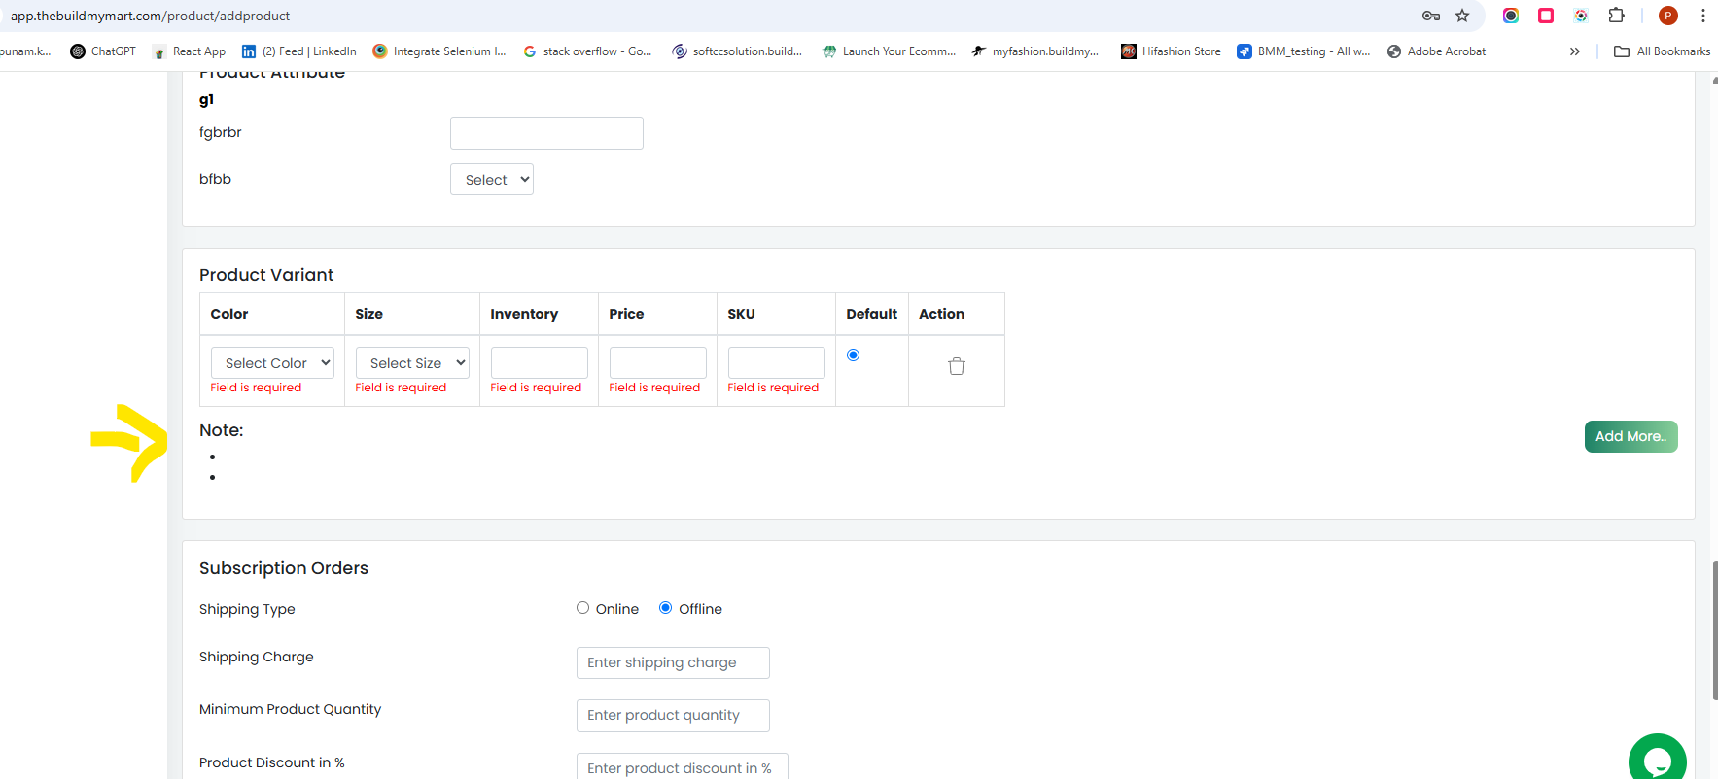Open the ChatGPT bookmark
The width and height of the screenshot is (1718, 779).
pyautogui.click(x=103, y=51)
